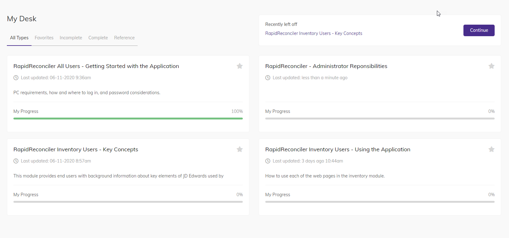Open Getting Started with the Application course title

click(96, 66)
